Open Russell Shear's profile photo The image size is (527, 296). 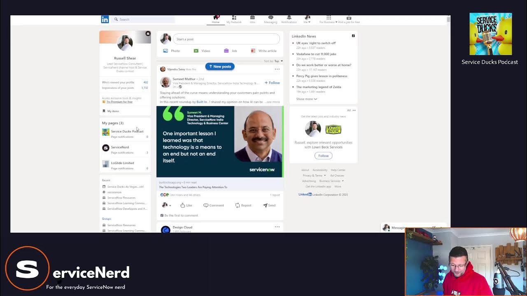point(125,42)
